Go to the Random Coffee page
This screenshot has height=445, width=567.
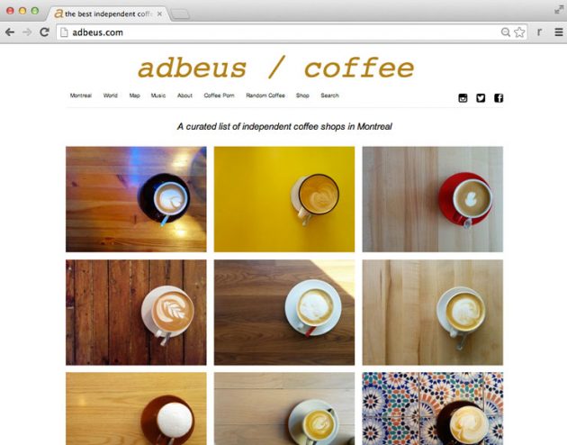pos(265,95)
